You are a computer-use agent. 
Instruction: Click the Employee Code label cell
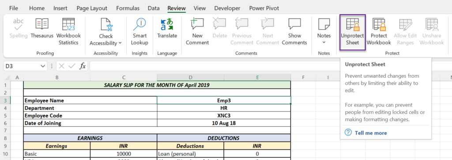click(90, 115)
